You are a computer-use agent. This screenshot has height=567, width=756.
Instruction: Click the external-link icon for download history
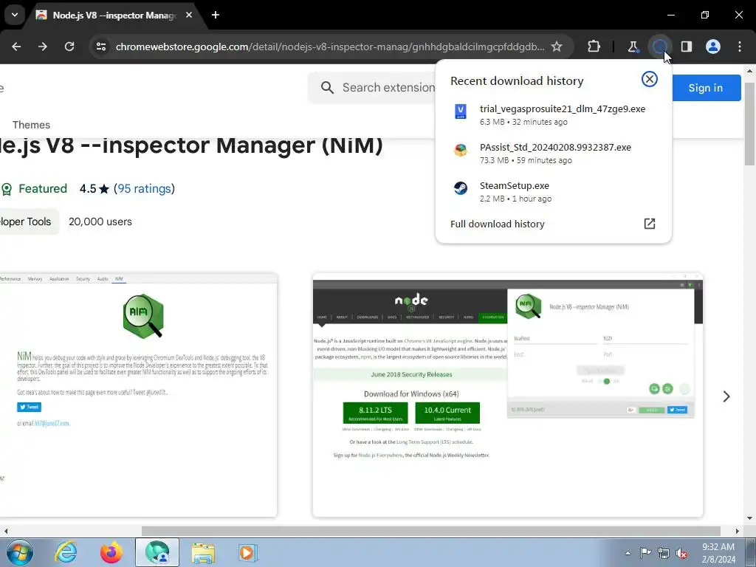click(x=650, y=223)
